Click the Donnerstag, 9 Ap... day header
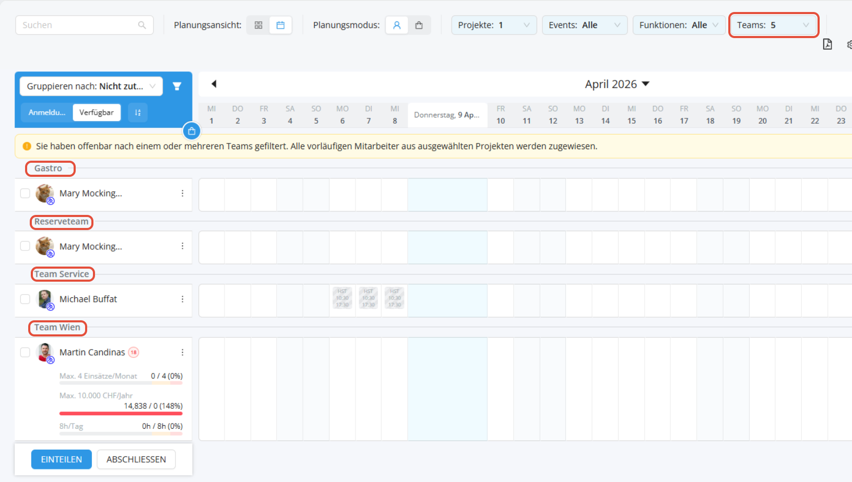This screenshot has width=852, height=482. 447,115
